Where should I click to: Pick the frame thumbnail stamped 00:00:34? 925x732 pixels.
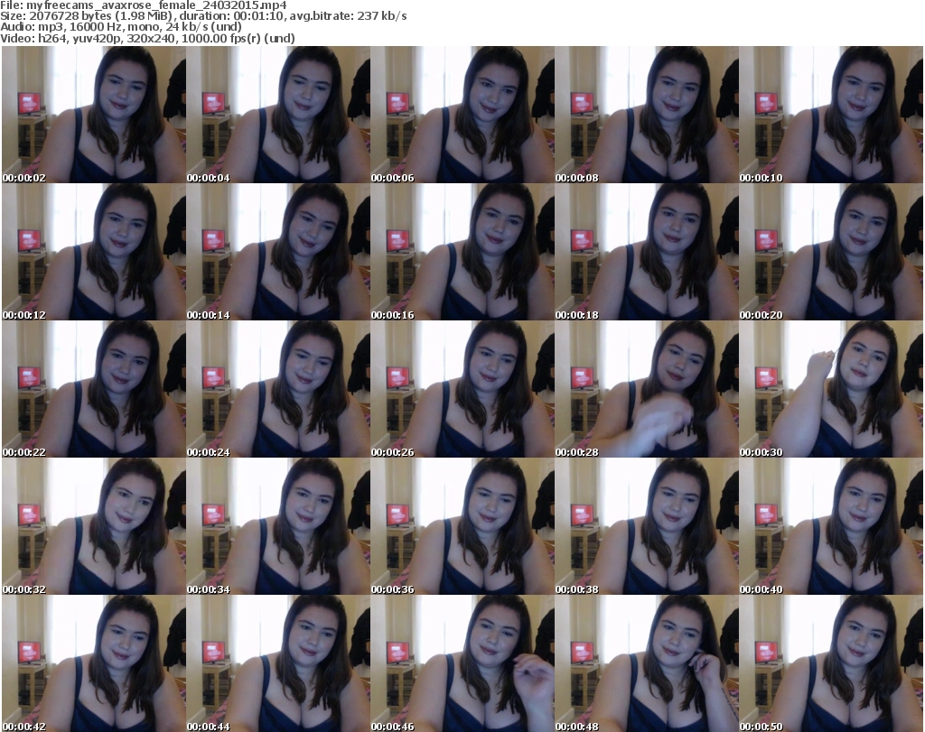tap(278, 526)
